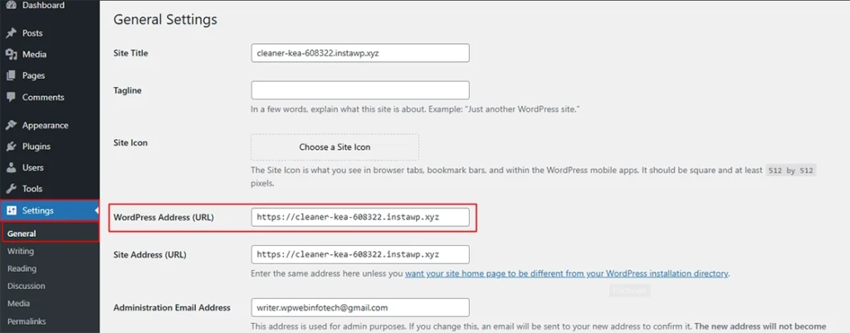
Task: Select the Settings menu label
Action: [38, 210]
